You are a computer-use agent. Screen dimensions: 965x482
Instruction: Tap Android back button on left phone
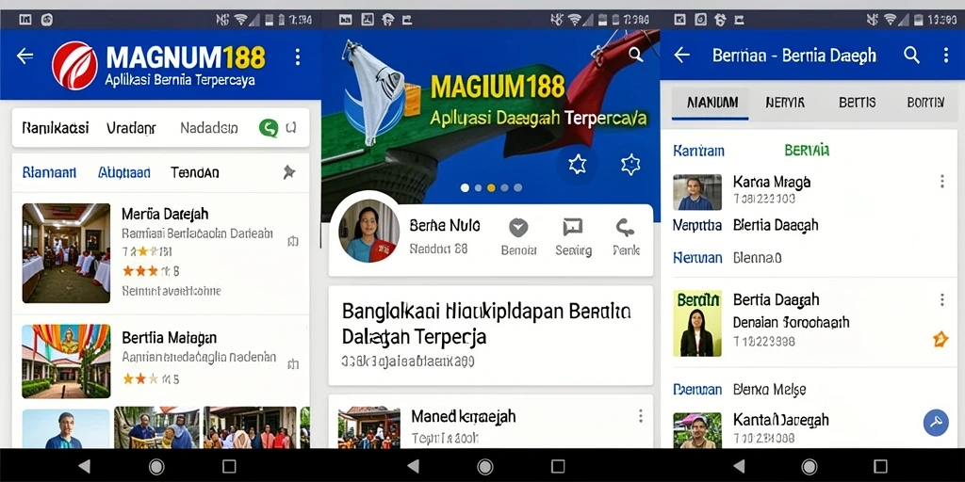[x=84, y=466]
